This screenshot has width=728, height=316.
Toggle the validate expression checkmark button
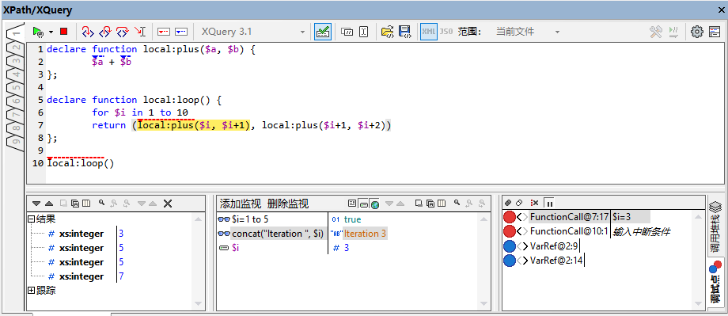[323, 32]
